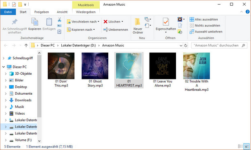Viewport: 251px width, 150px height.
Task: Select 02 Trouble With A Heartbreak.mp3 thumbnail
Action: tap(196, 66)
